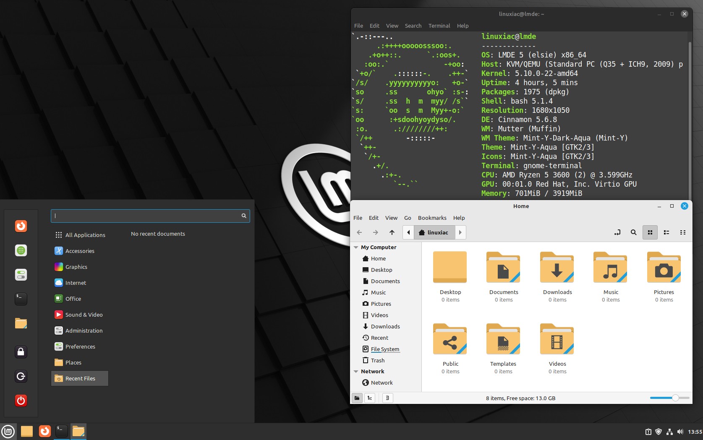Open the terminal's File menu

click(358, 26)
